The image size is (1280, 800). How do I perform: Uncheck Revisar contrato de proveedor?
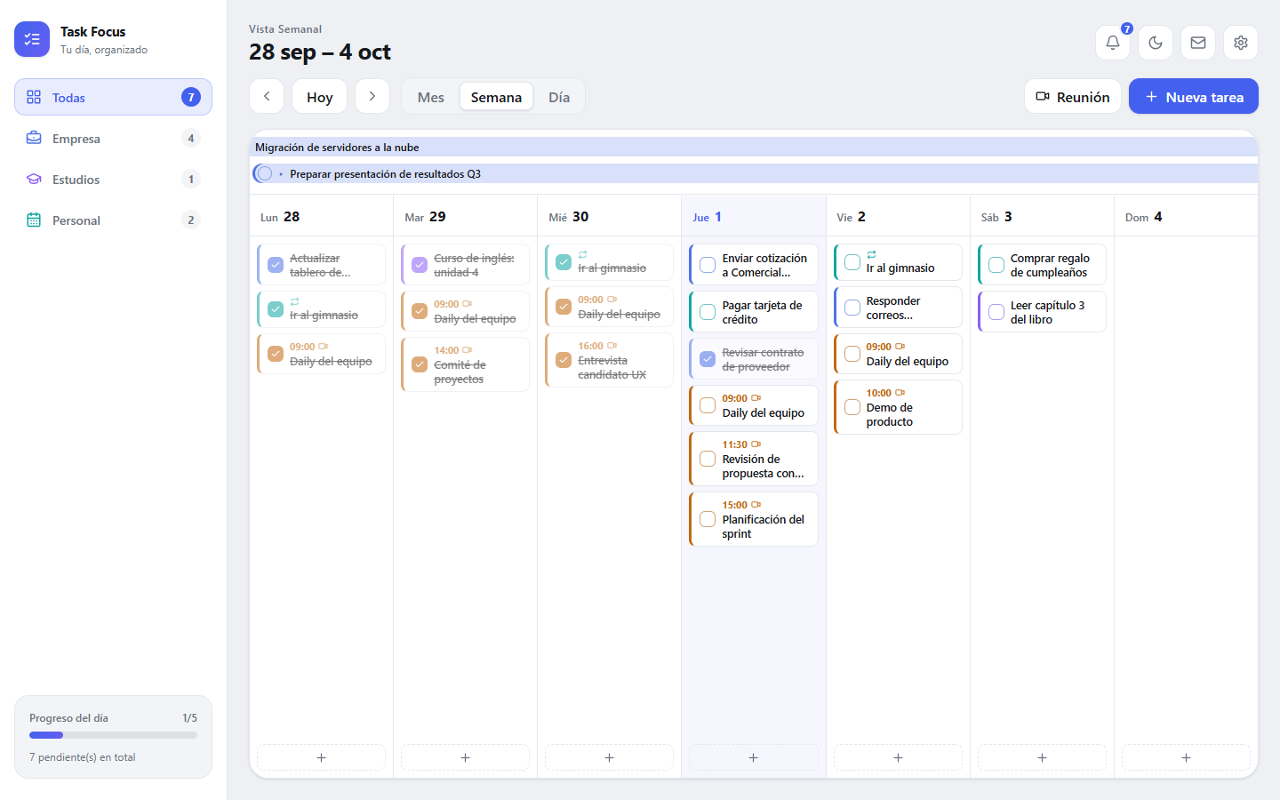point(708,359)
